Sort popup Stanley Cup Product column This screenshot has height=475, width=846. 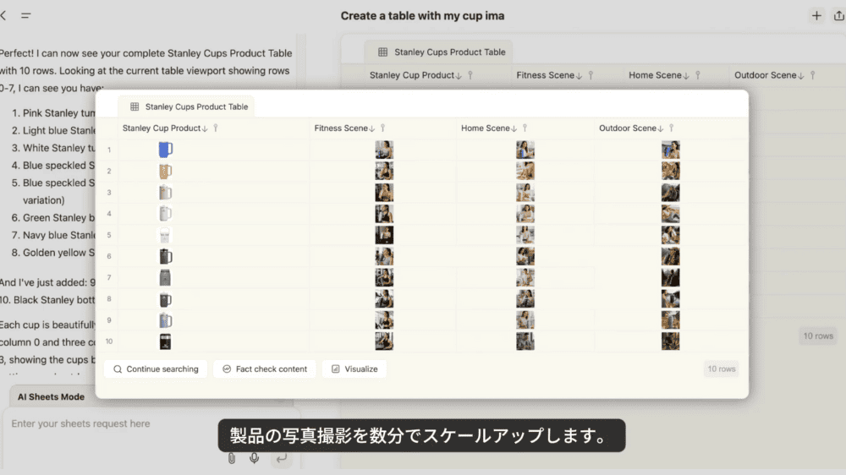coord(205,128)
